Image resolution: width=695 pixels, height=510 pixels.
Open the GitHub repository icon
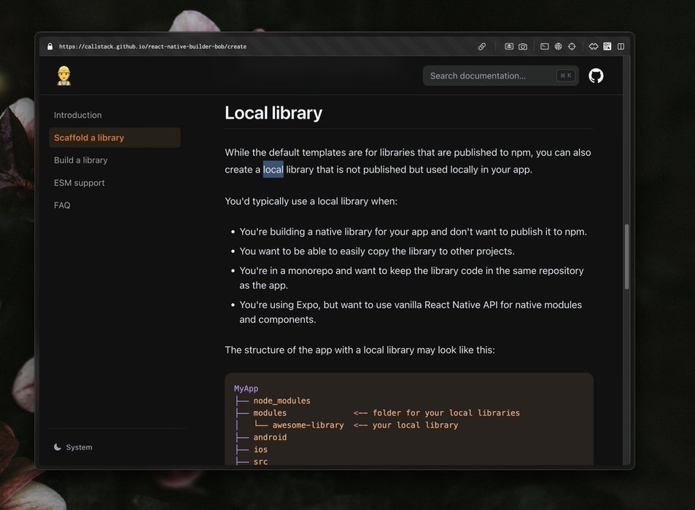596,76
